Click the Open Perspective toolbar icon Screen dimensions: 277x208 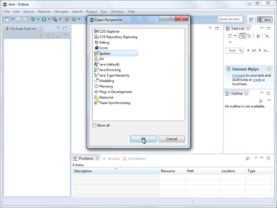click(251, 19)
